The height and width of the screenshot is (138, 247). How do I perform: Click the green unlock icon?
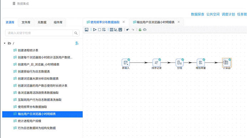140,30
